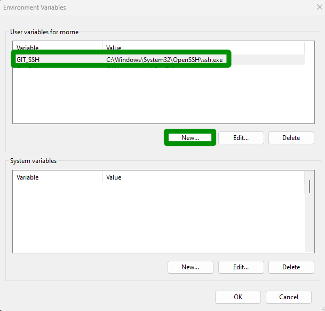Dismiss the dialog with Cancel

[x=289, y=297]
